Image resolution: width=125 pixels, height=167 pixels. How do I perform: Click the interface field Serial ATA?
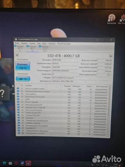[x=65, y=67]
